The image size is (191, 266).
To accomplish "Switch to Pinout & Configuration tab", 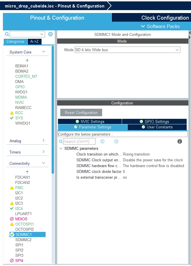I will click(x=57, y=18).
